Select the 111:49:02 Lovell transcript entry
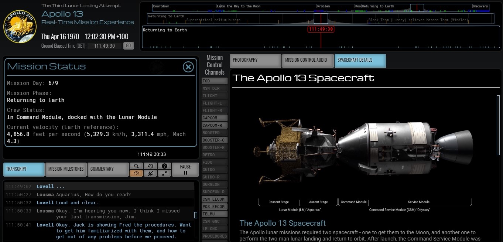 99,187
